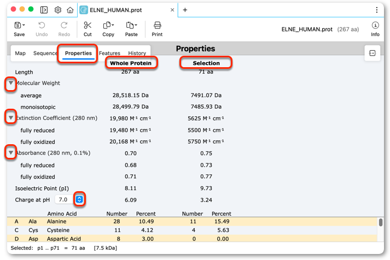
Task: Switch to the History tab
Action: [137, 53]
